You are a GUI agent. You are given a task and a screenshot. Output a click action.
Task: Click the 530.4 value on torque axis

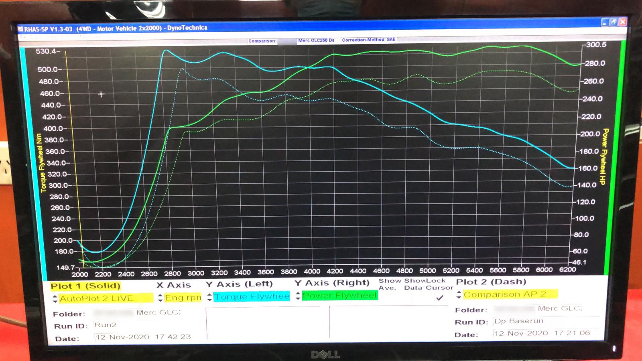[46, 51]
